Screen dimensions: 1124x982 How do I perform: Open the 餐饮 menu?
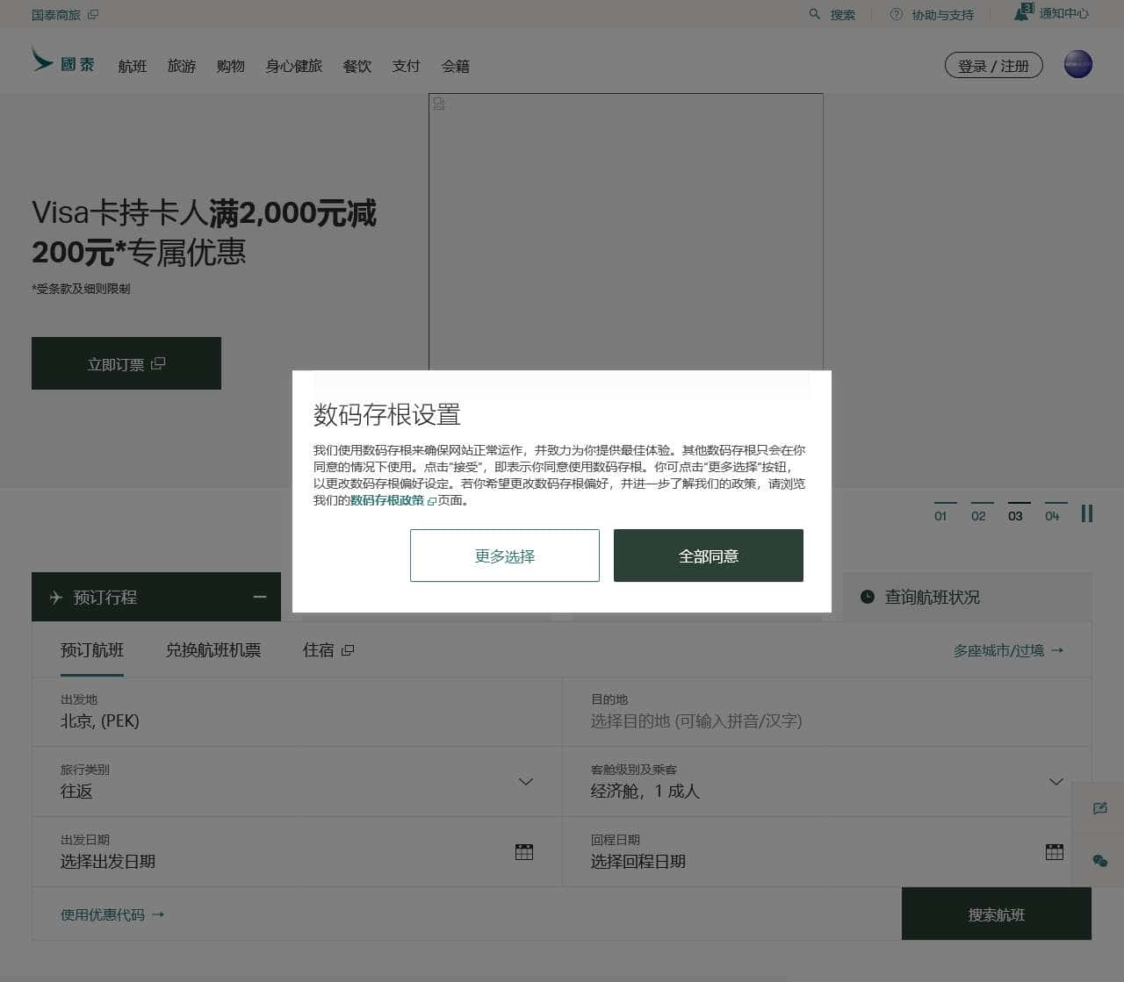(357, 66)
